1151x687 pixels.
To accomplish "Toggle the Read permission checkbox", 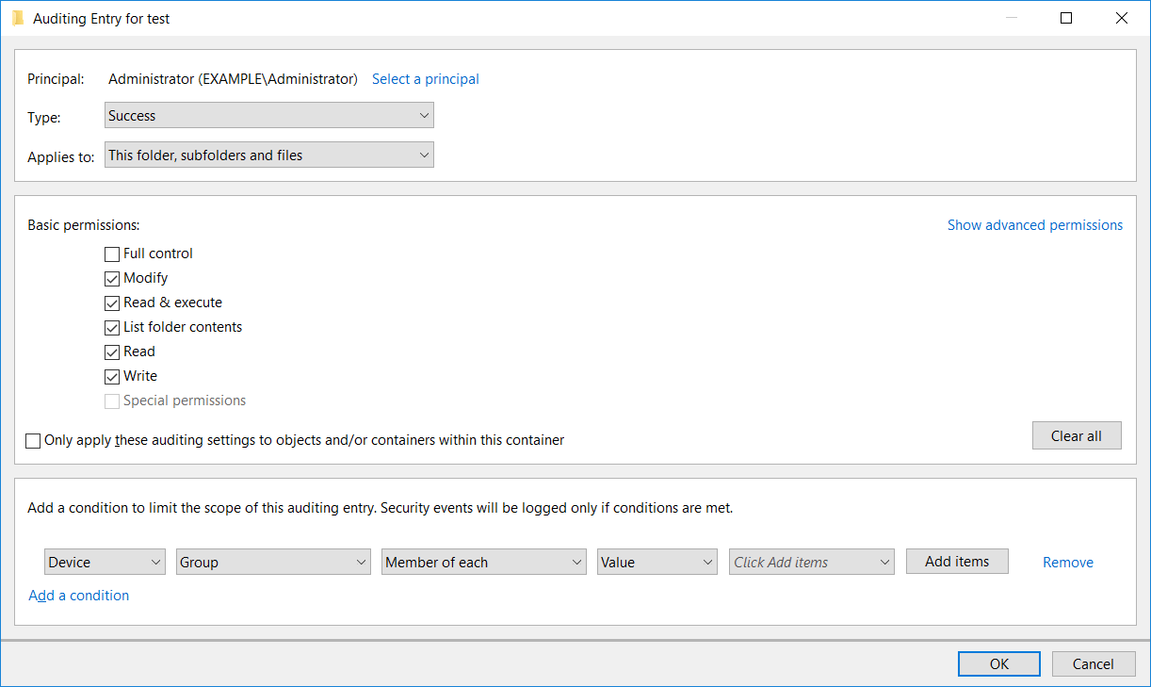I will pyautogui.click(x=112, y=352).
